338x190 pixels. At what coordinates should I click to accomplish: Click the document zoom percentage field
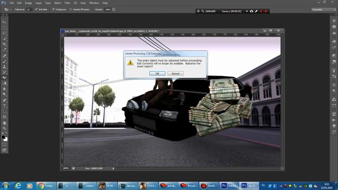click(x=66, y=168)
